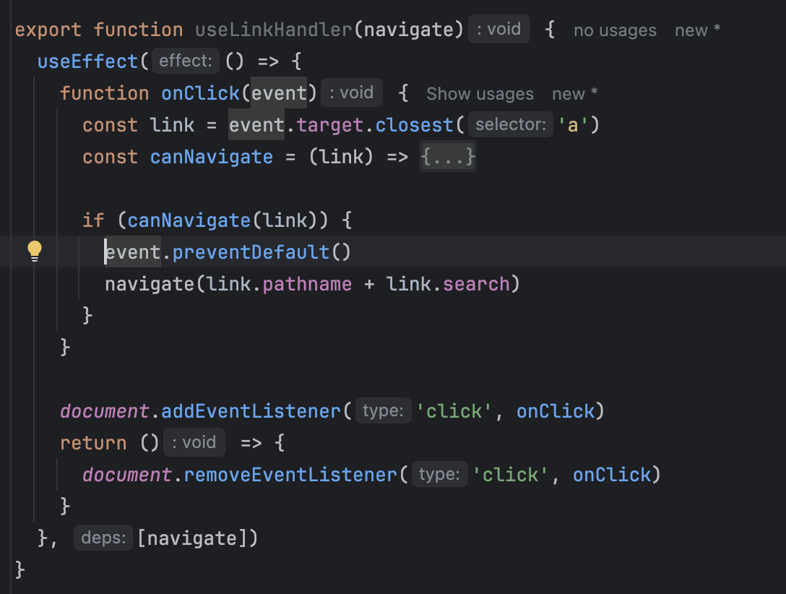Click the yellow lightbulb quick-fix icon
Image resolution: width=786 pixels, height=594 pixels.
click(35, 251)
